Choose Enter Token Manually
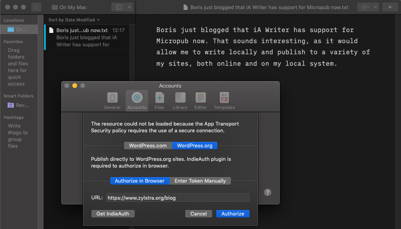401x229 pixels. (x=200, y=181)
